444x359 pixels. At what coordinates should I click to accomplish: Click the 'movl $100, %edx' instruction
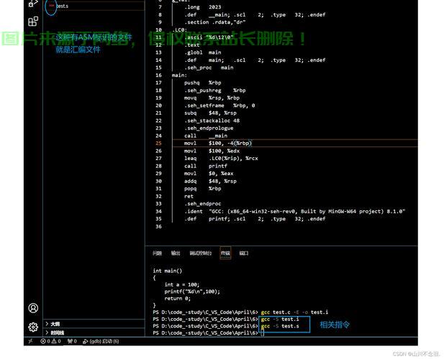(x=212, y=151)
